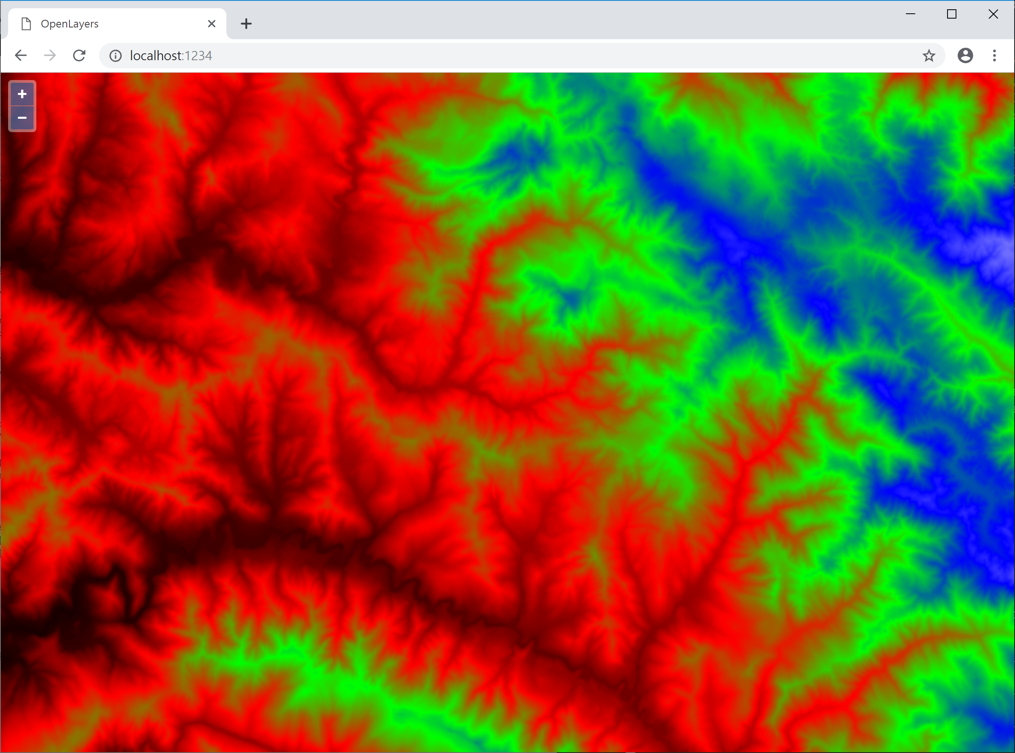Close the OpenLayers tab
1015x753 pixels.
click(212, 24)
